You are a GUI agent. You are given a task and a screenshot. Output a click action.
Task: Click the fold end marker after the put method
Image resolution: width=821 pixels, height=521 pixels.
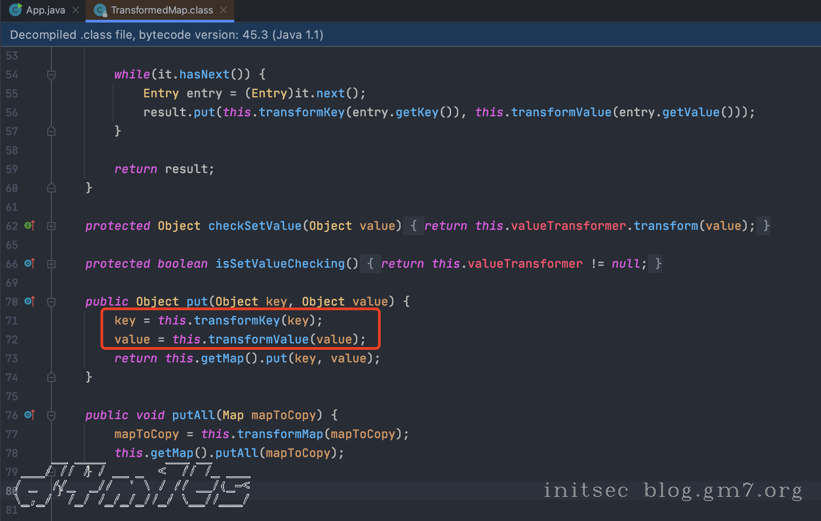pos(51,377)
